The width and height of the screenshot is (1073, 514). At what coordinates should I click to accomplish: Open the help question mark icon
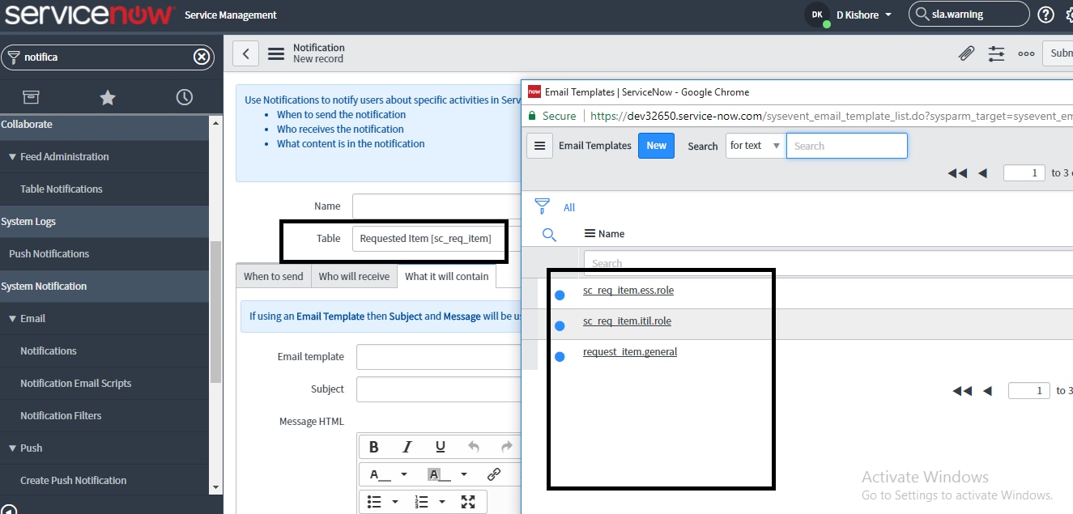pyautogui.click(x=1045, y=14)
